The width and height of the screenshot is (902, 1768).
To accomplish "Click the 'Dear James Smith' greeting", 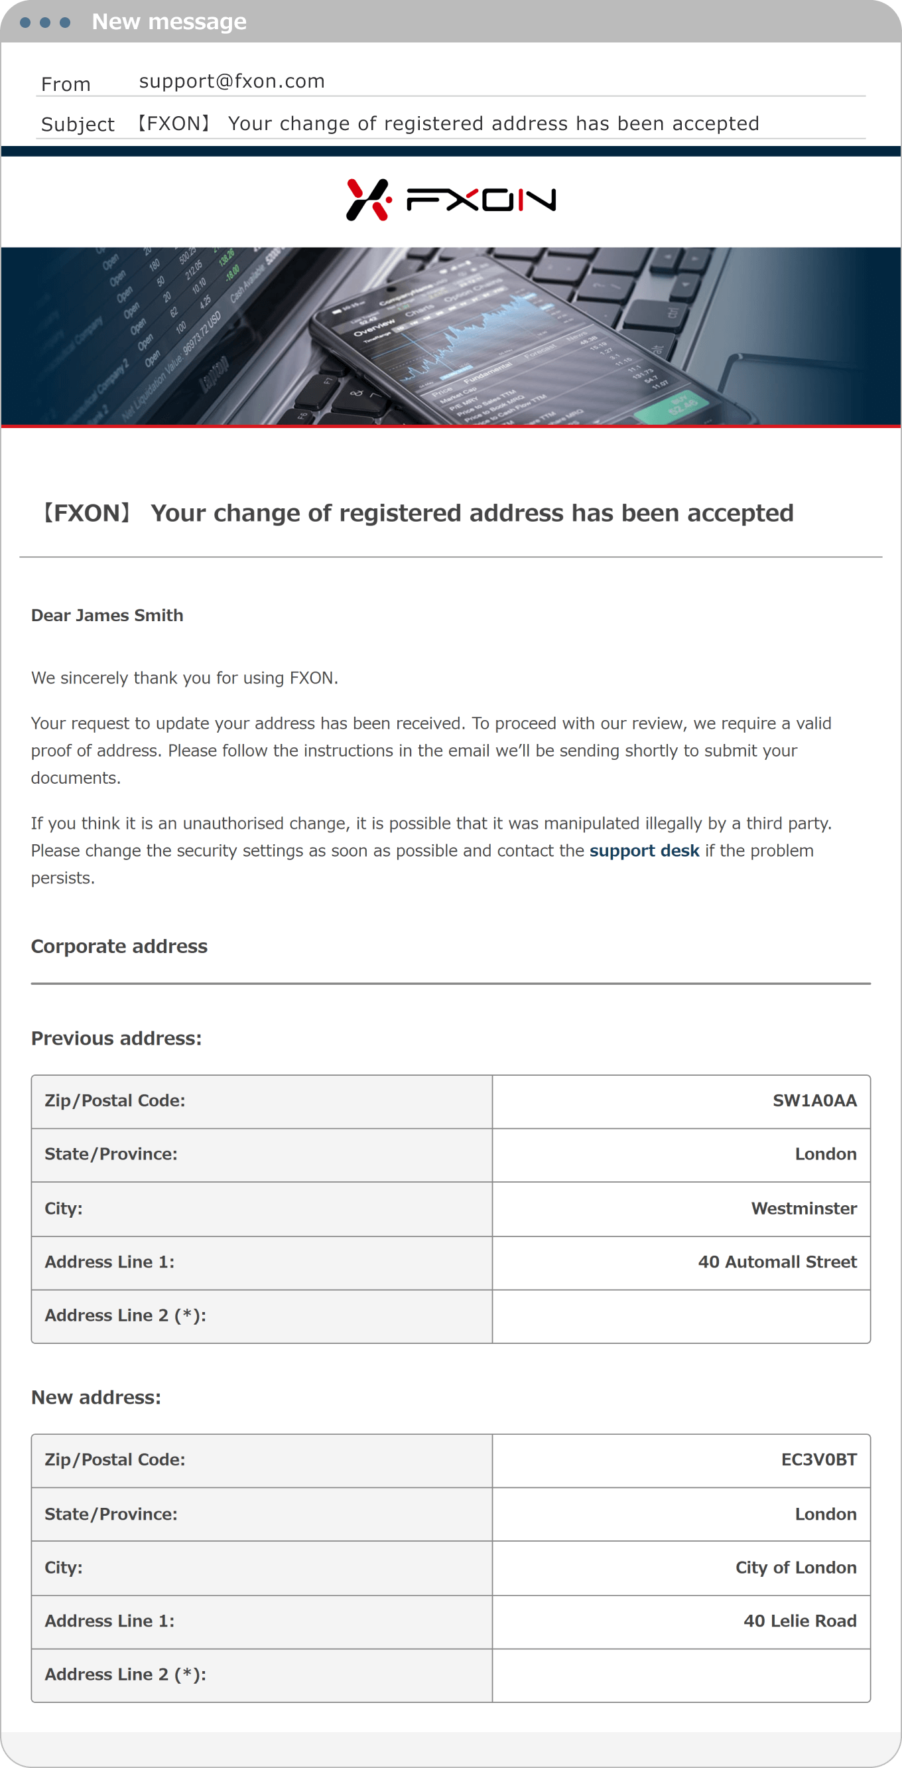I will tap(107, 615).
